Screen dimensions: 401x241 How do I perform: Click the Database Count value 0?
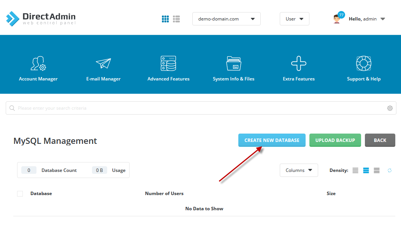click(29, 170)
